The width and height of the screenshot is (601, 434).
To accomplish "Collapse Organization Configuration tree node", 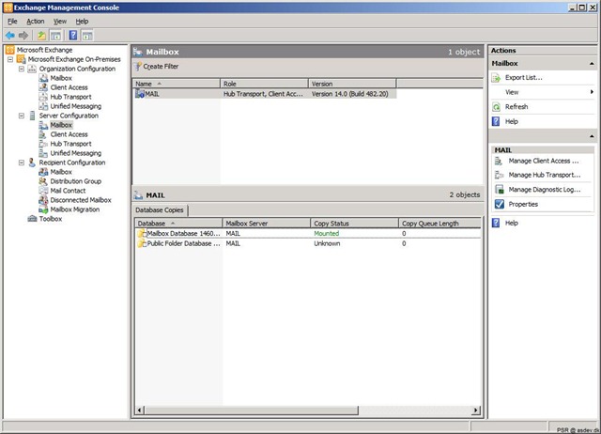I will click(22, 69).
